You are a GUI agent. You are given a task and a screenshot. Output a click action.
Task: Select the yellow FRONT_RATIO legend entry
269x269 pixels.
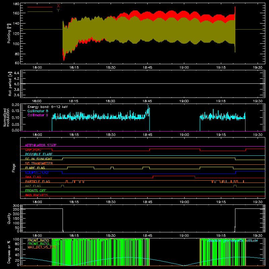[x=38, y=240]
